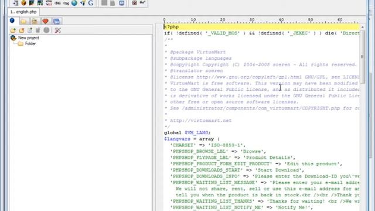375x211 pixels.
Task: Click the lightbulb hint toolbar icon
Action: click(83, 3)
